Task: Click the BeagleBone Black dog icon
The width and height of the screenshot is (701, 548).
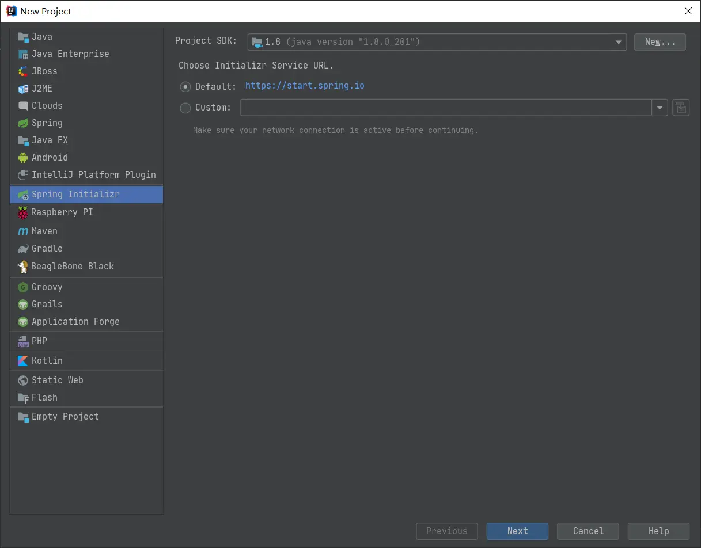Action: (23, 267)
